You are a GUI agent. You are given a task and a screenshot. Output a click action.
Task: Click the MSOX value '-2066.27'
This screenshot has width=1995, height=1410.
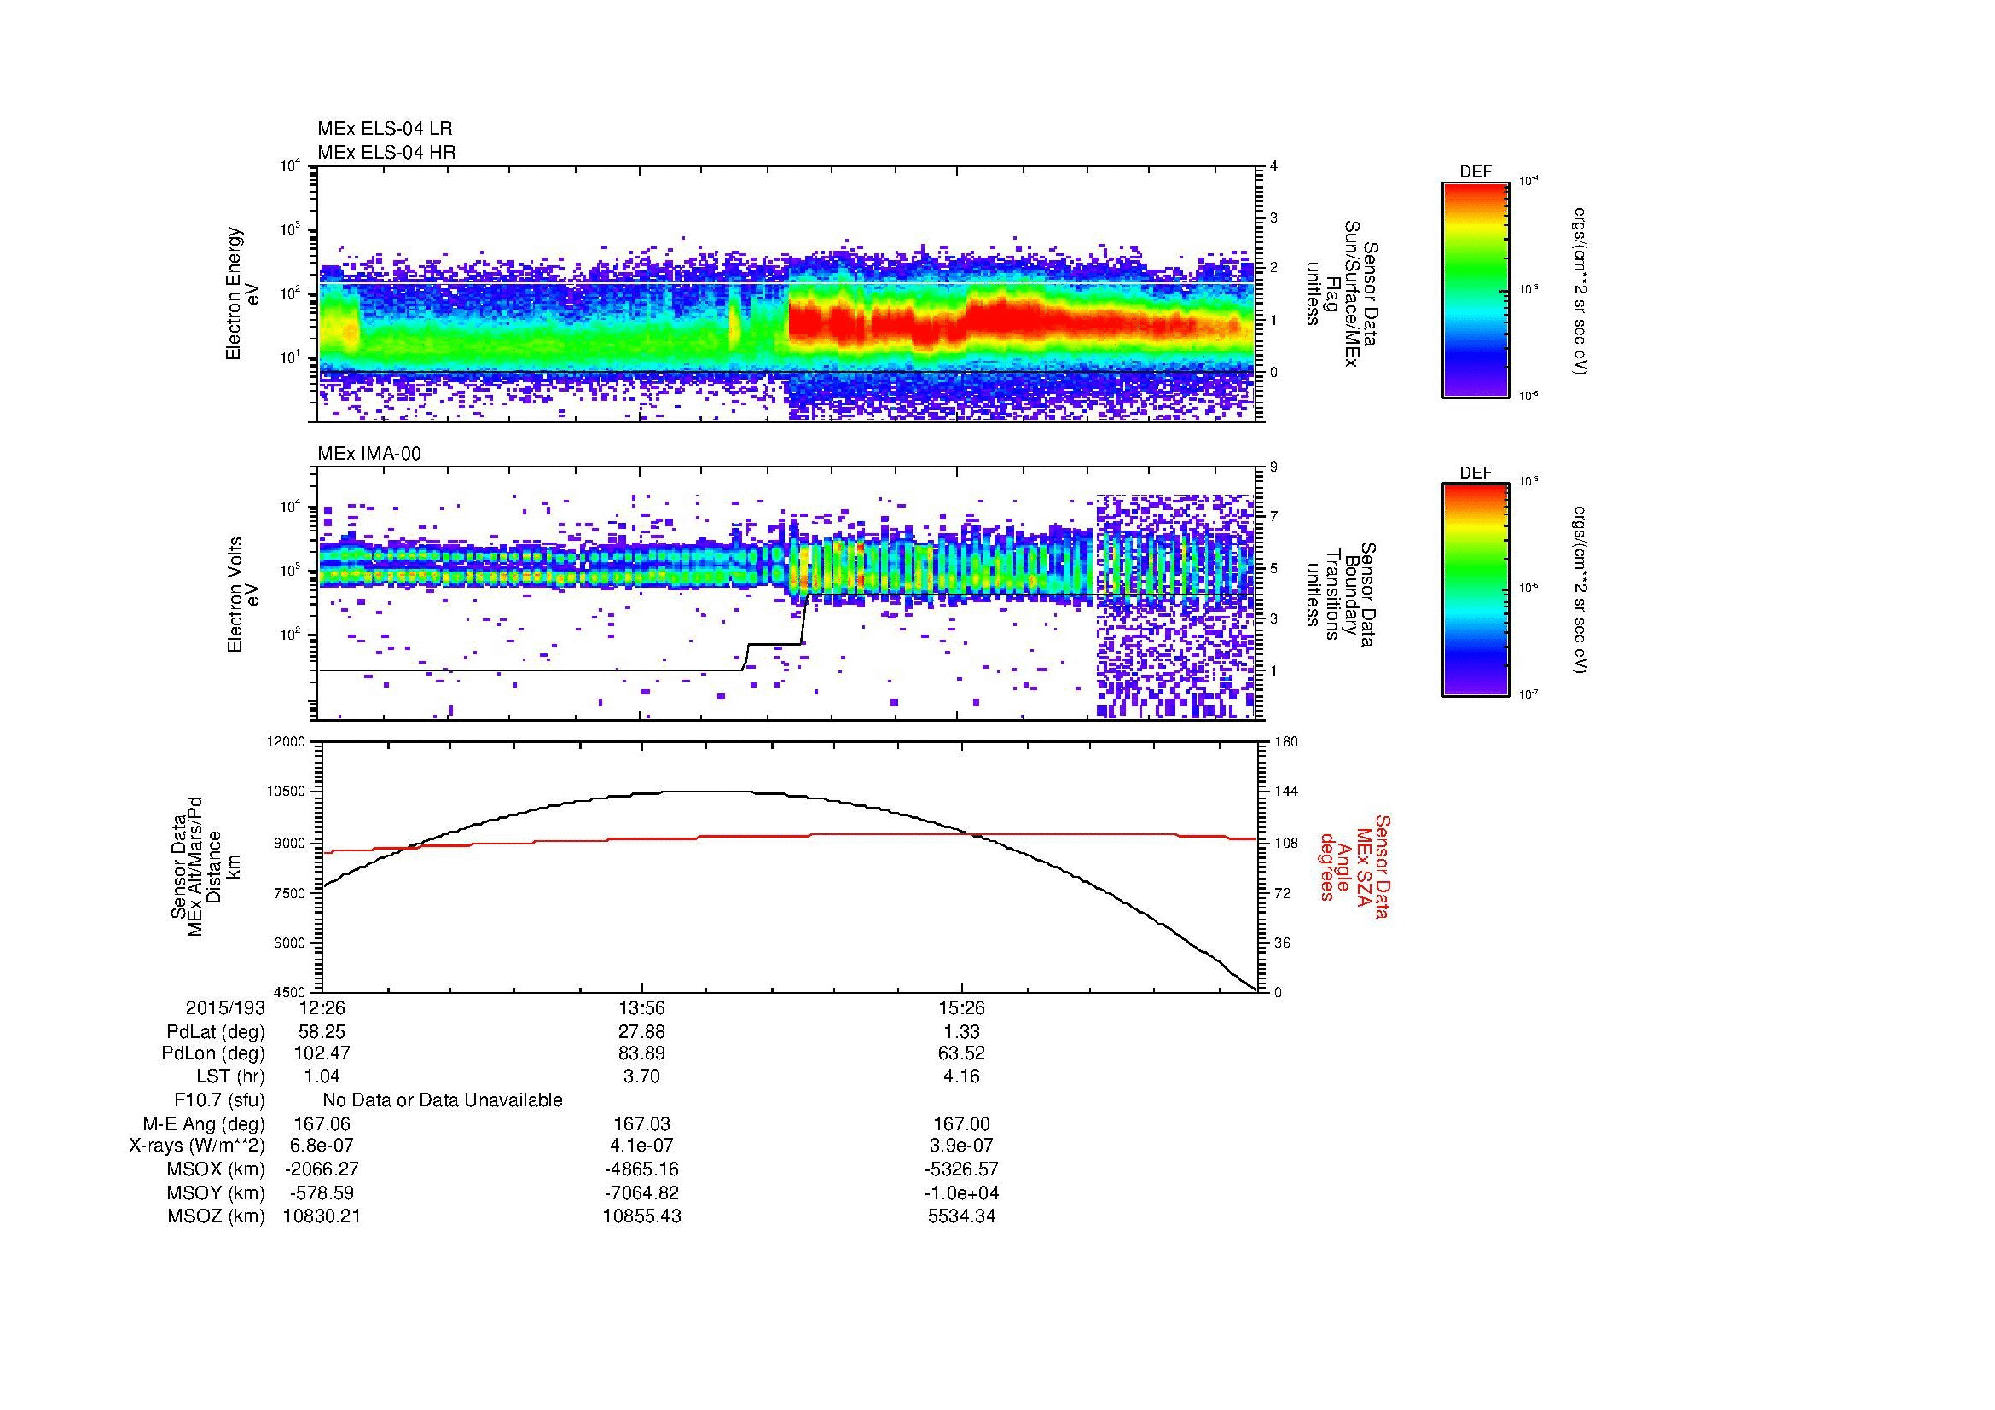coord(322,1169)
